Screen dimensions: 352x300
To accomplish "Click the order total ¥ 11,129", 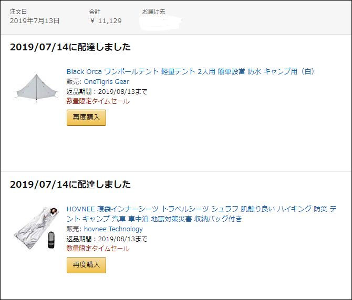I will point(106,21).
